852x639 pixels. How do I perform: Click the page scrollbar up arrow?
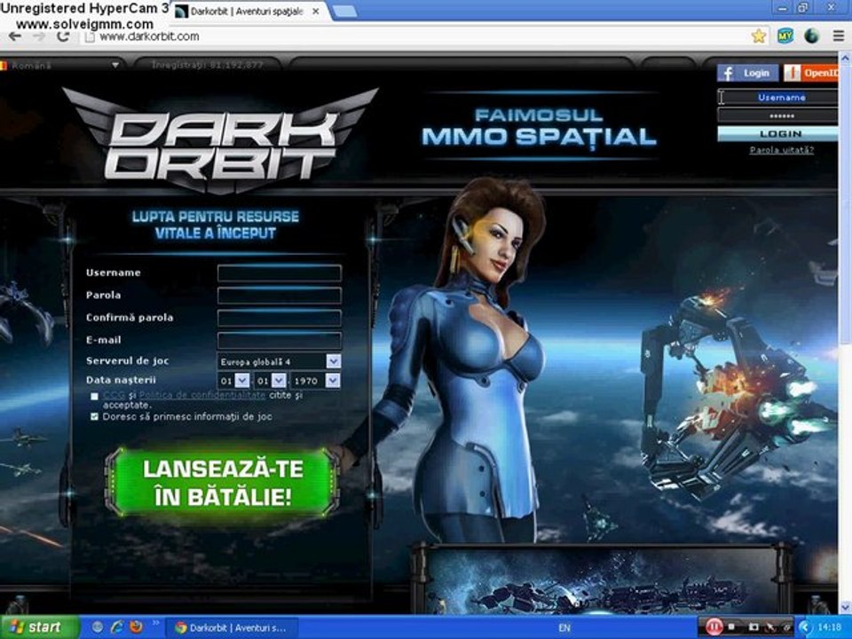[845, 58]
